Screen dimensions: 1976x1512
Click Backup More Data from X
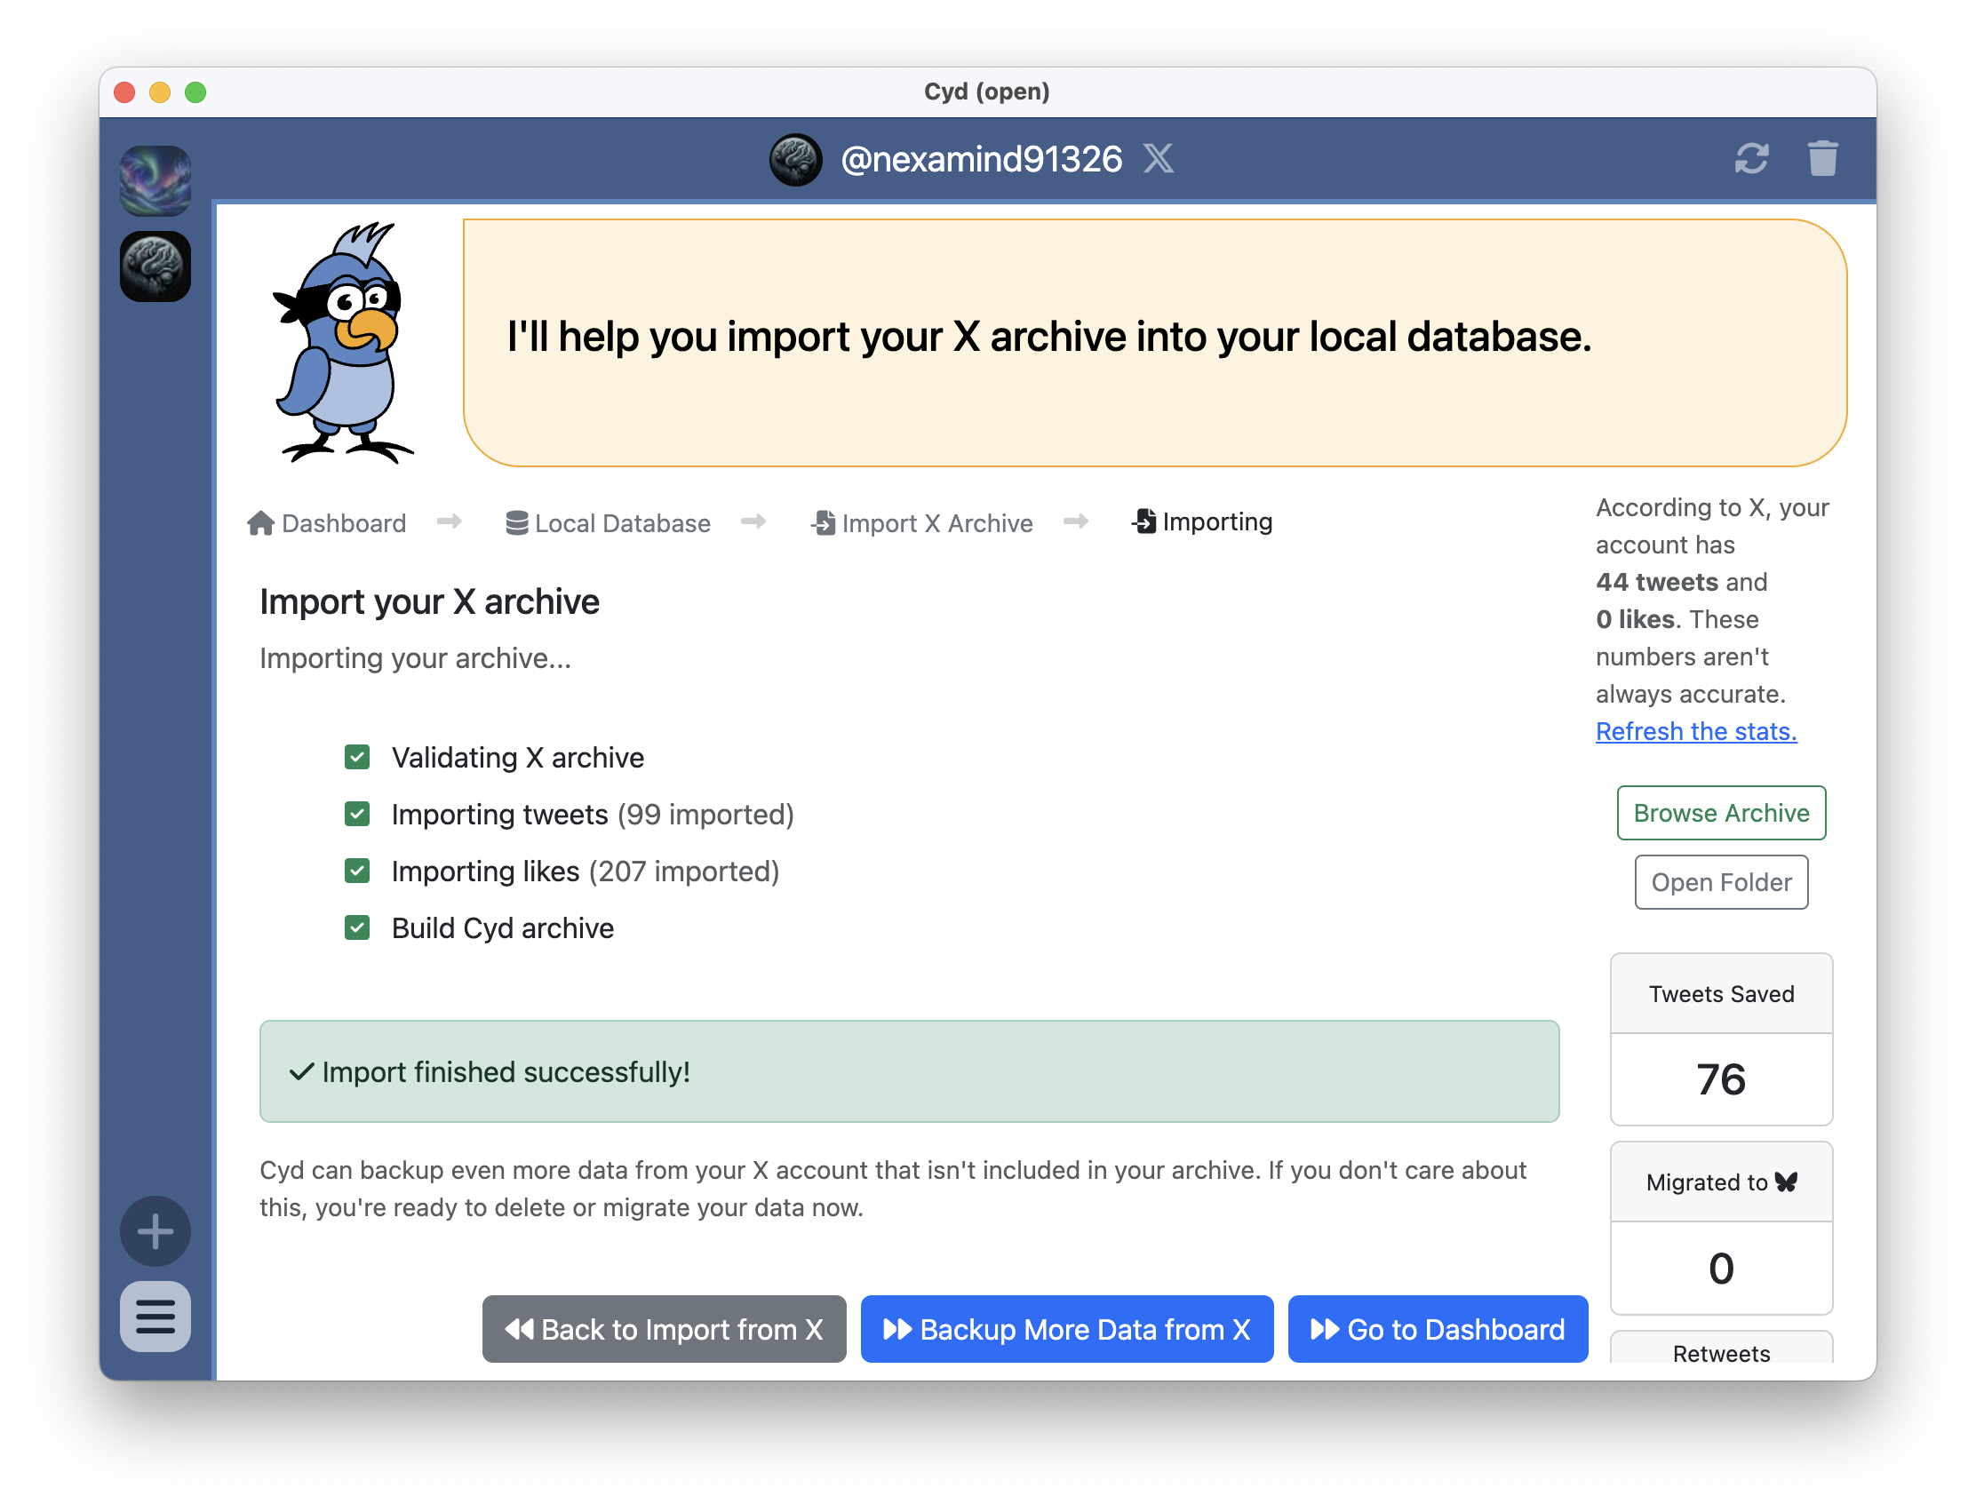(x=1066, y=1328)
